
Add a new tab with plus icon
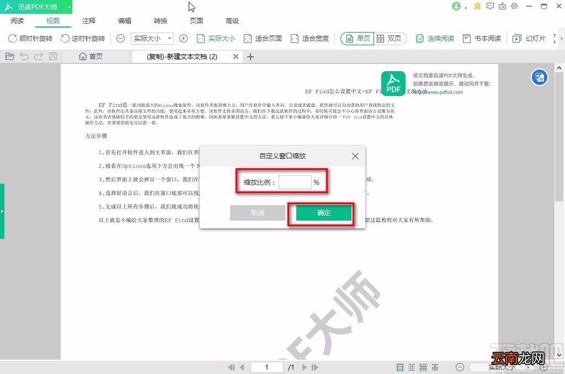coord(250,57)
